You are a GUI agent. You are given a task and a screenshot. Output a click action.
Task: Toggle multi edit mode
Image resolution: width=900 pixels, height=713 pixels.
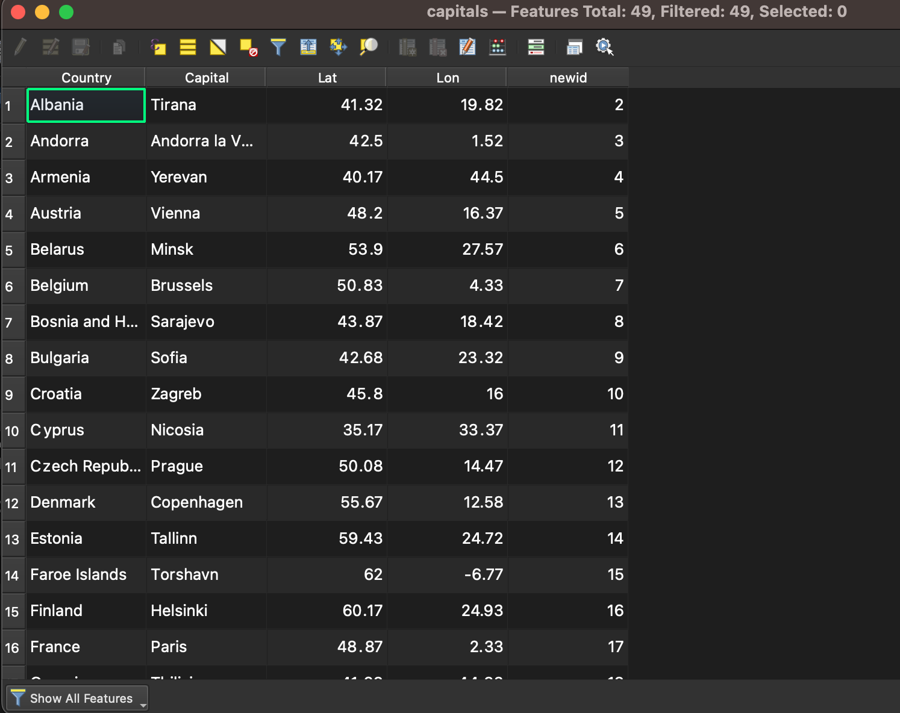(51, 47)
